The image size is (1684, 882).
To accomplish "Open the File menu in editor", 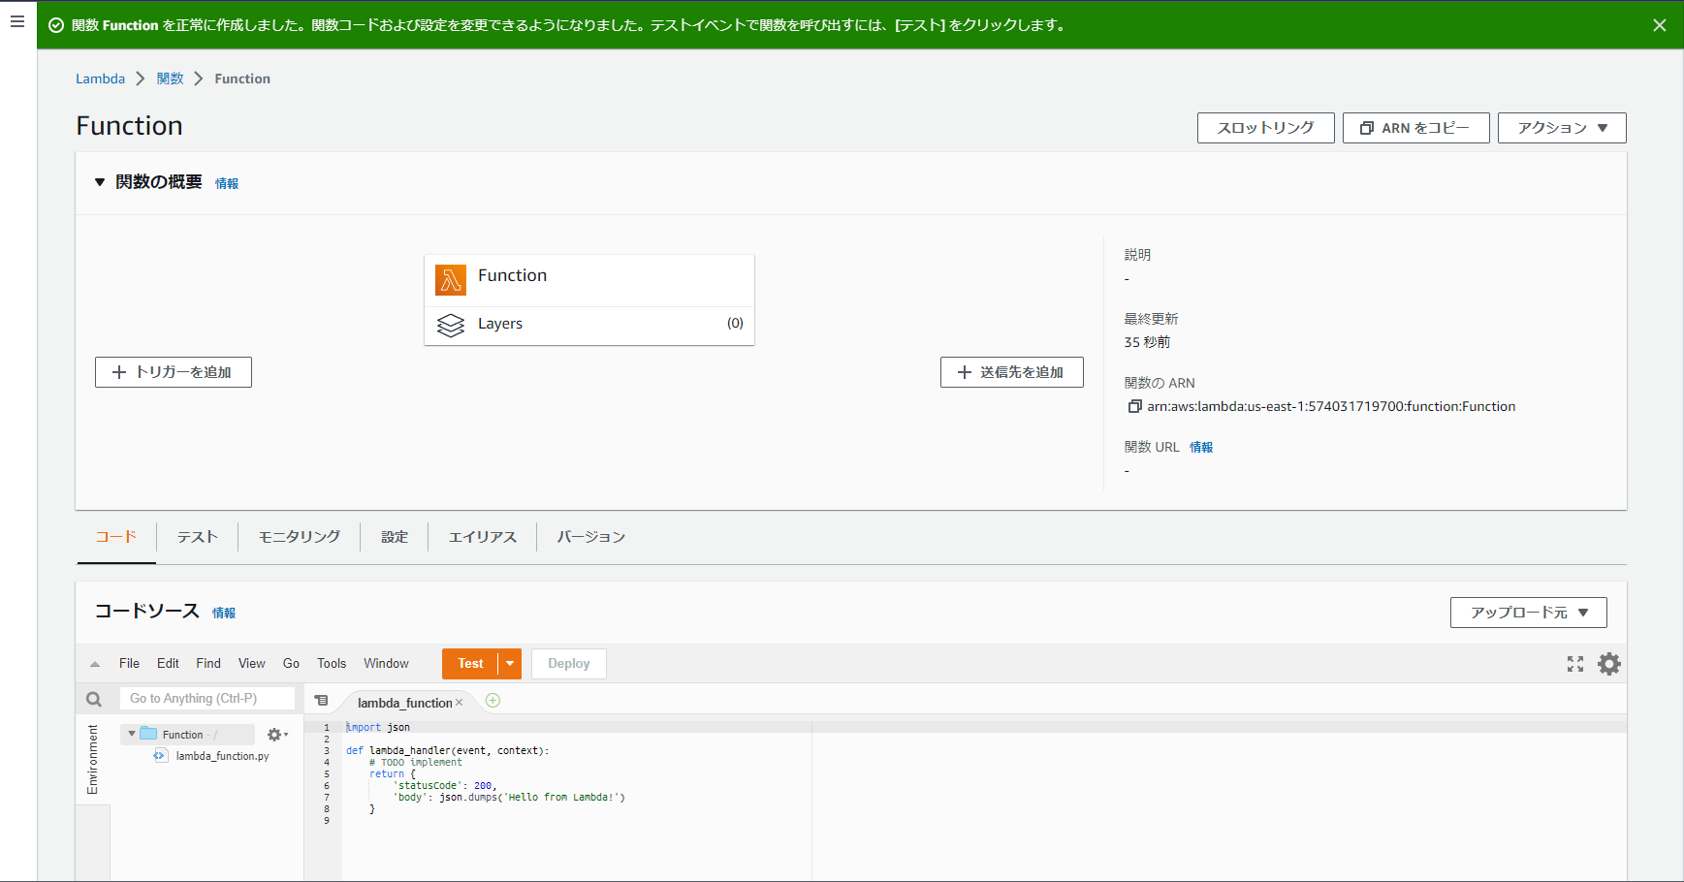I will [129, 664].
